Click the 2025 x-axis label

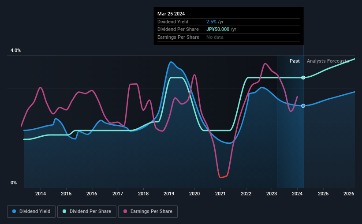(x=323, y=194)
